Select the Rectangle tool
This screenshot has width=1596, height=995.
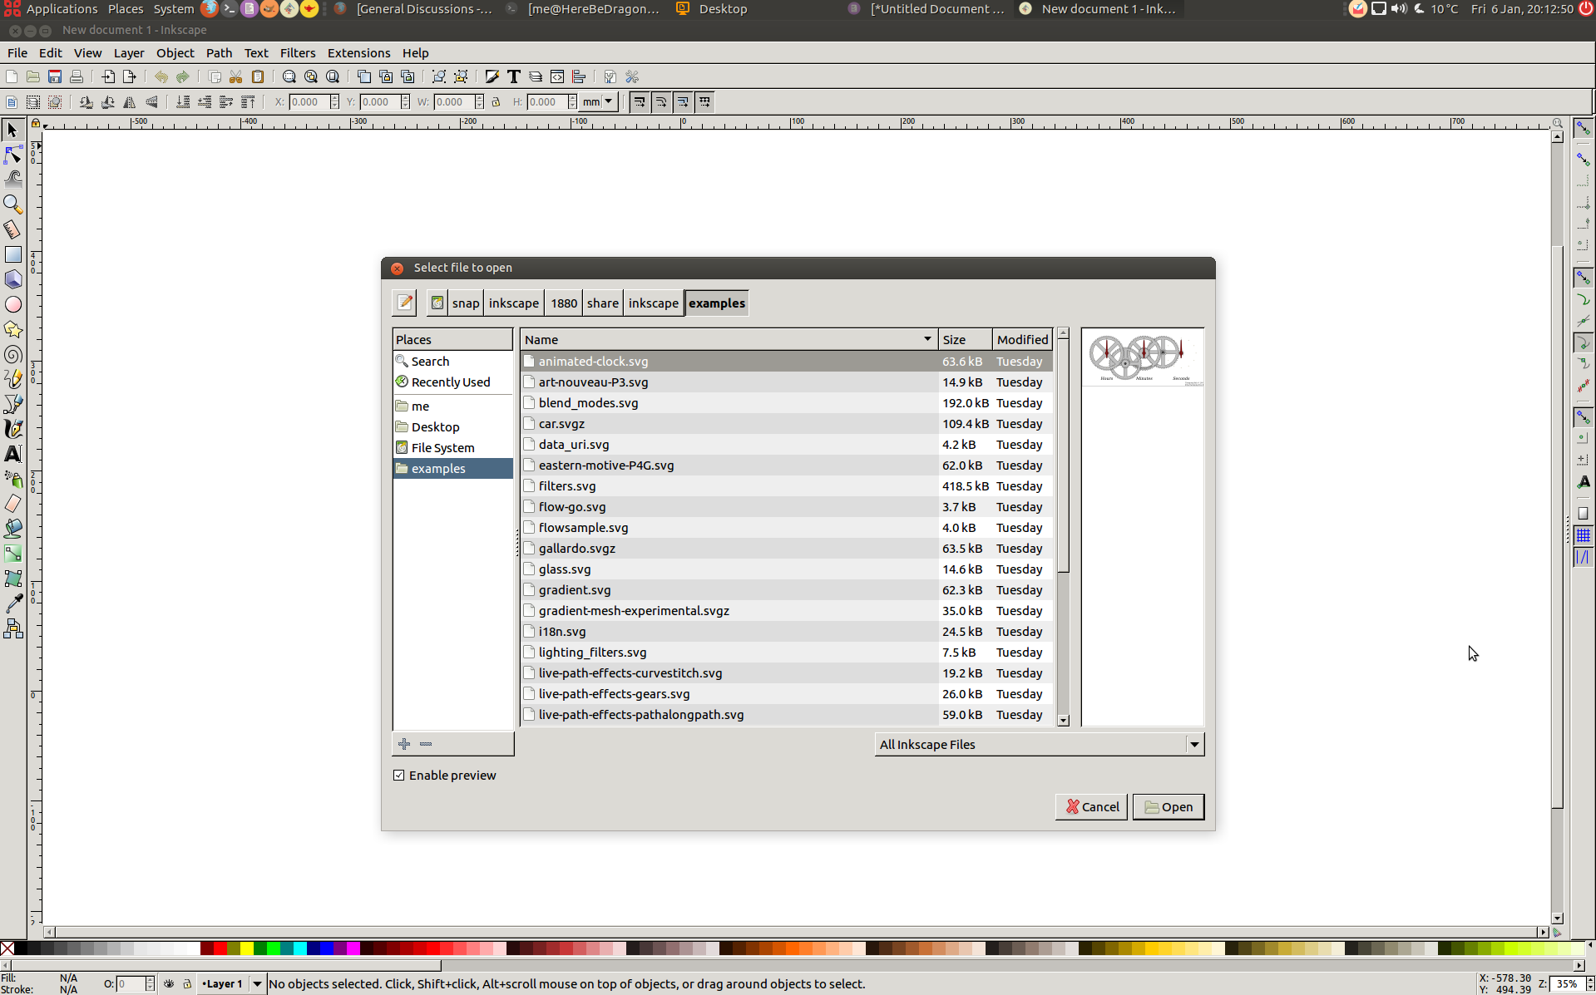[13, 254]
